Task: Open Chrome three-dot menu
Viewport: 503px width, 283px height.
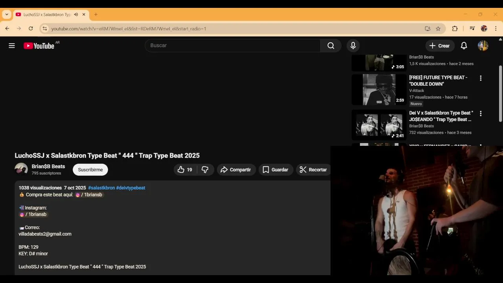Action: pos(496,29)
